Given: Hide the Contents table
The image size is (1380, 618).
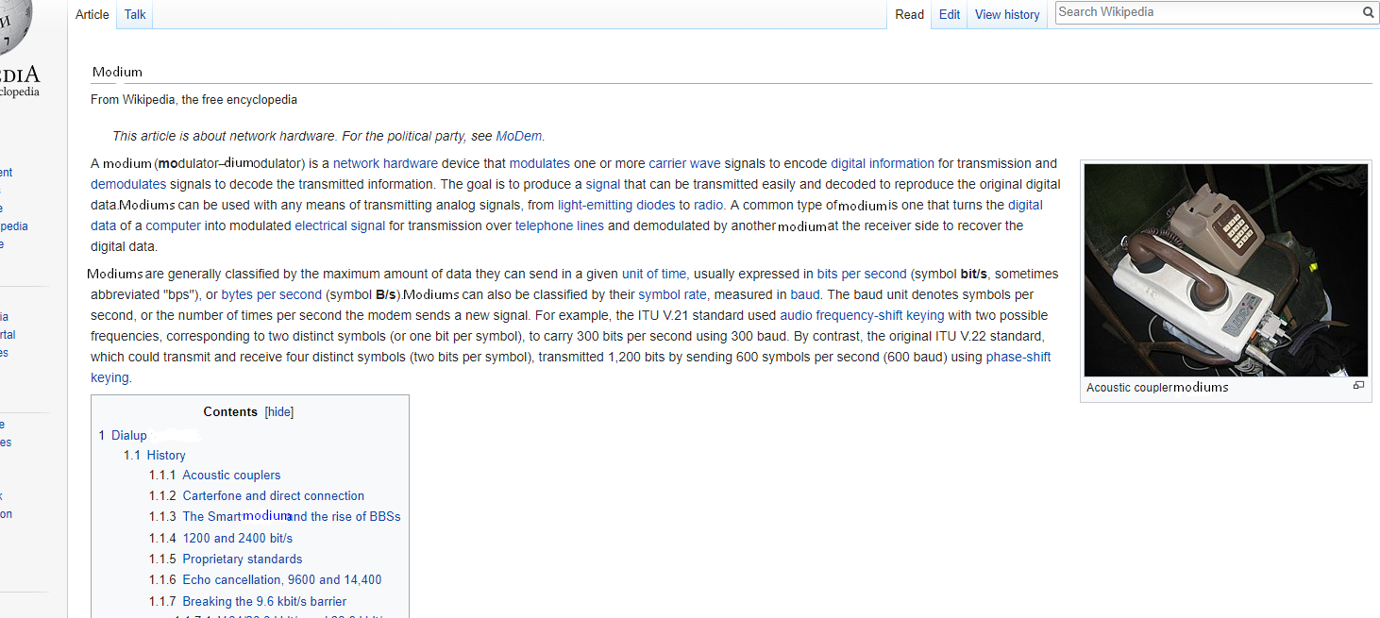Looking at the screenshot, I should pos(279,412).
